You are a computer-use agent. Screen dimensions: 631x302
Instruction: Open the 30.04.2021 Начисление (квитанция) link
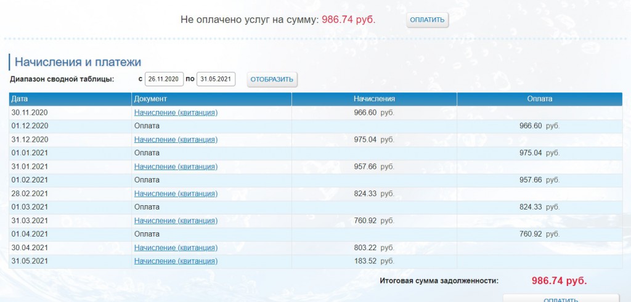pyautogui.click(x=176, y=248)
